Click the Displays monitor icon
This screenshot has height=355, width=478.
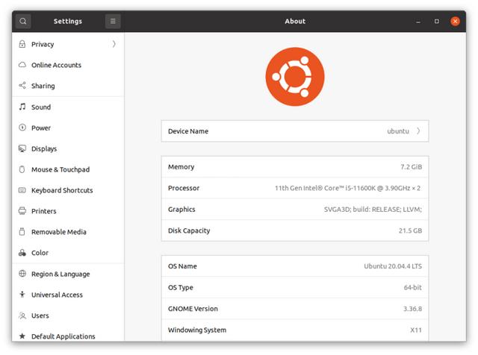pos(22,148)
